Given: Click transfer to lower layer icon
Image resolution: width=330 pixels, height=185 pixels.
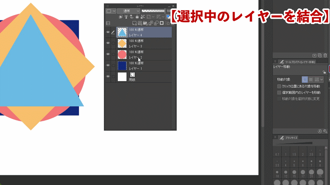Looking at the screenshot, I should tap(151, 23).
